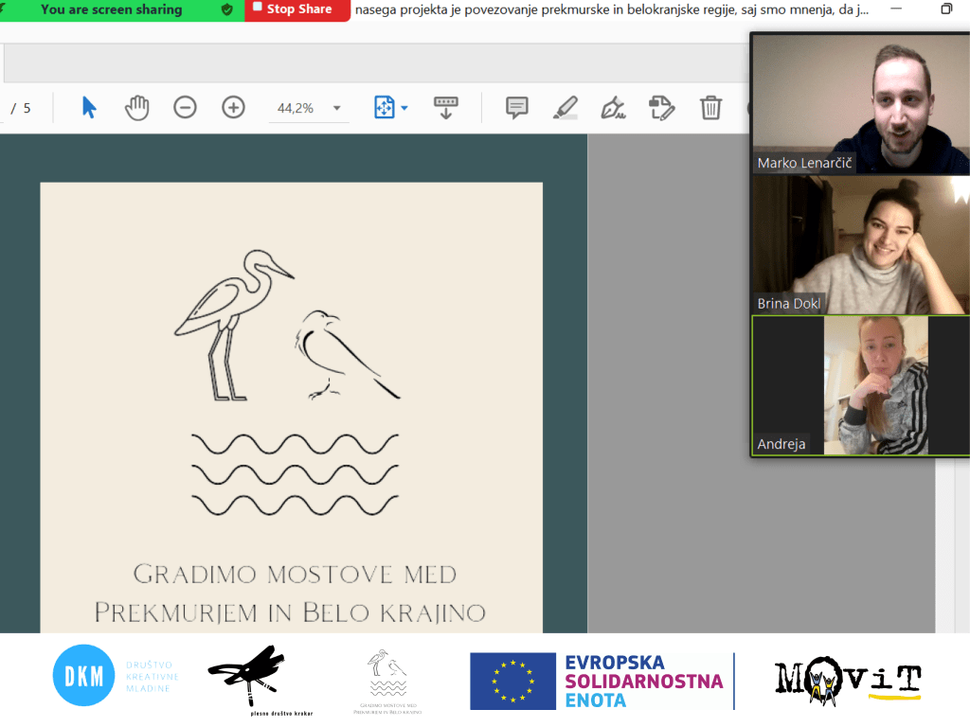Toggle the scrolling mode keyboard icon
Viewport: 970px width, 727px height.
(x=445, y=108)
